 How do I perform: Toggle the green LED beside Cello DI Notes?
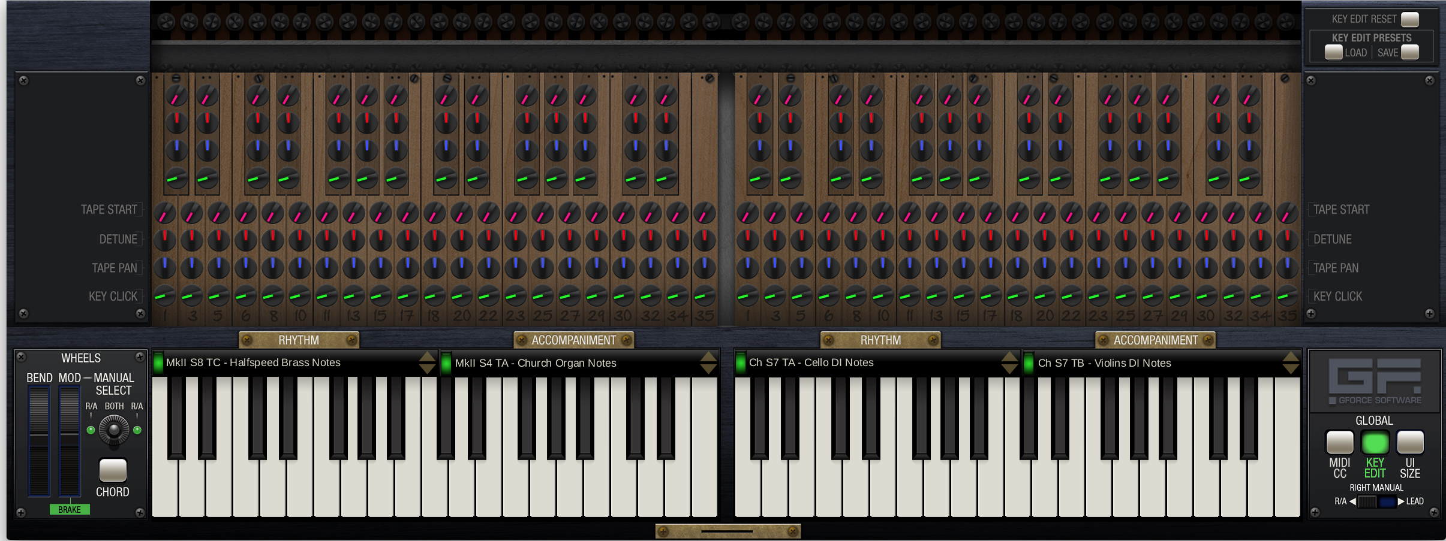click(x=741, y=363)
